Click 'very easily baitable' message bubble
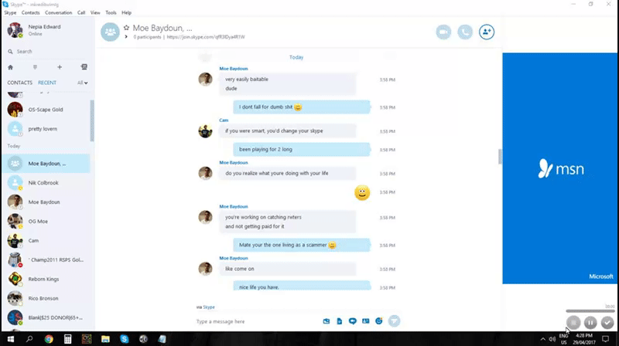Viewport: 619px width, 346px height. point(287,84)
